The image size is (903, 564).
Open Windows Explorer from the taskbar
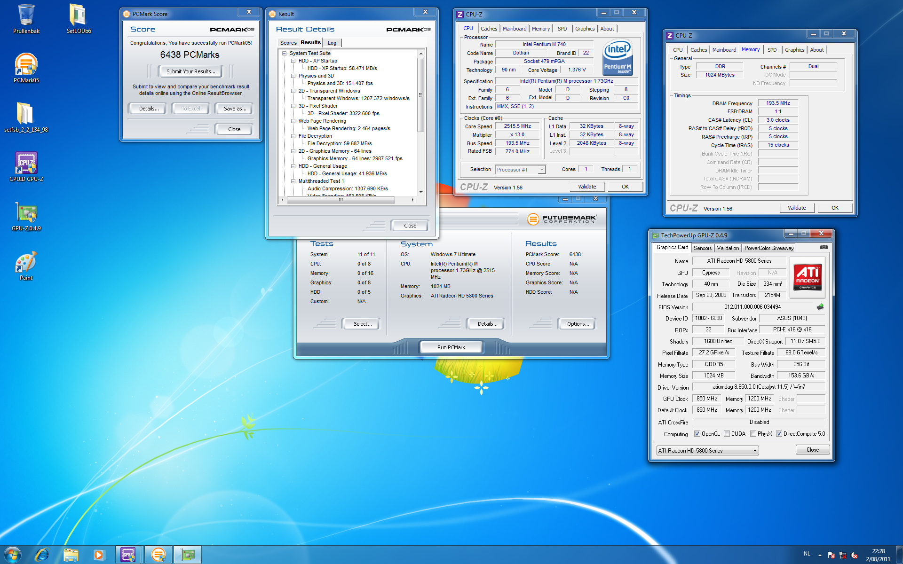point(71,555)
